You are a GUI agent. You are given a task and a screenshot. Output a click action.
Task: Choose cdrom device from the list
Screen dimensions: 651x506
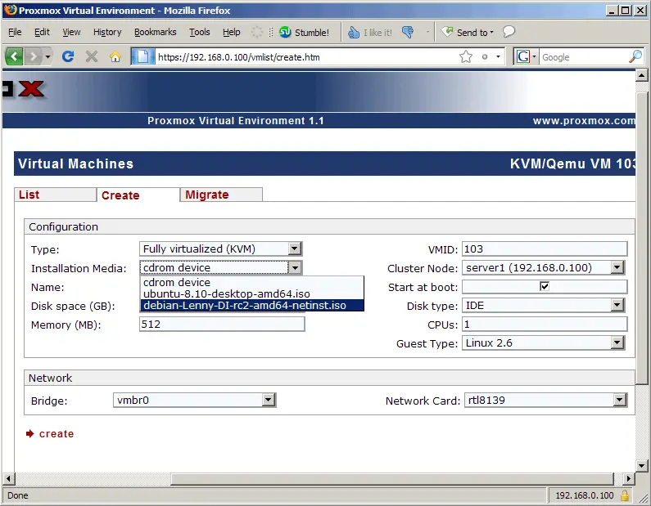[x=252, y=282]
